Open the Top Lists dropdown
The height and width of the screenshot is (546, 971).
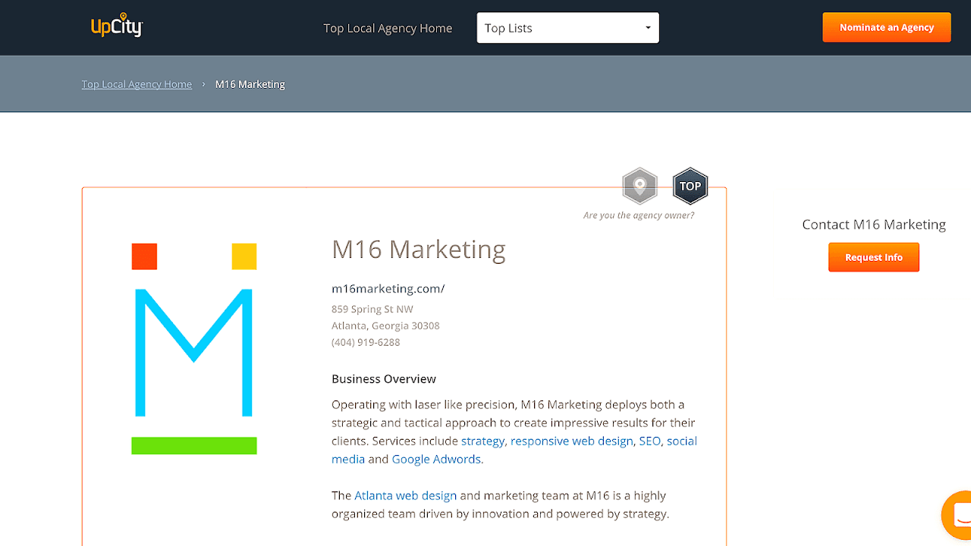[567, 27]
